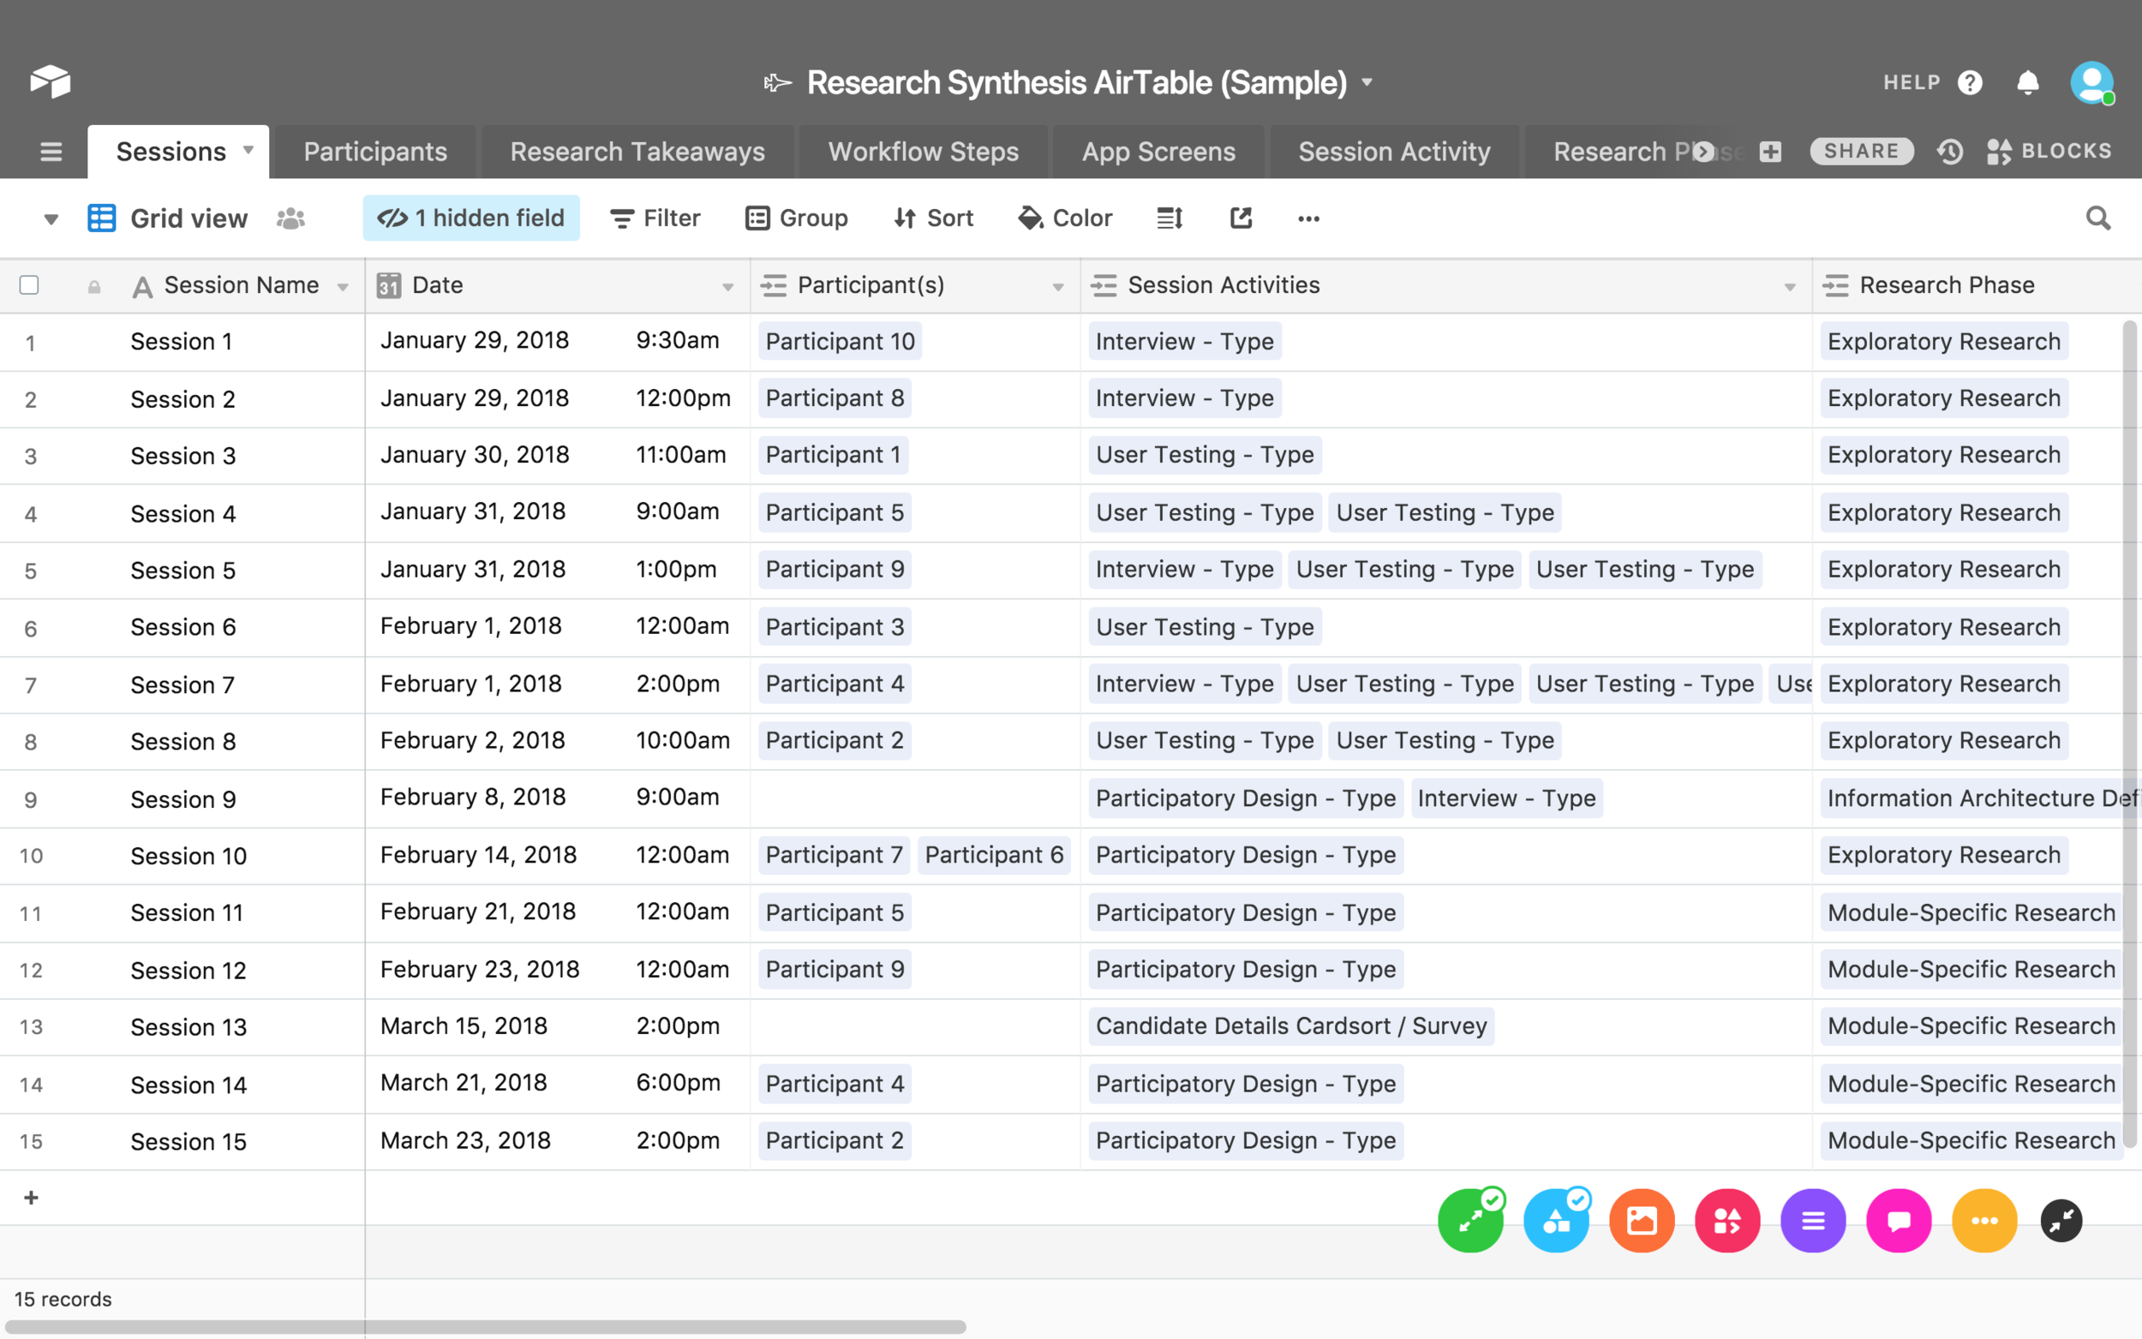The height and width of the screenshot is (1339, 2142).
Task: Click the HELP link
Action: pyautogui.click(x=1912, y=82)
